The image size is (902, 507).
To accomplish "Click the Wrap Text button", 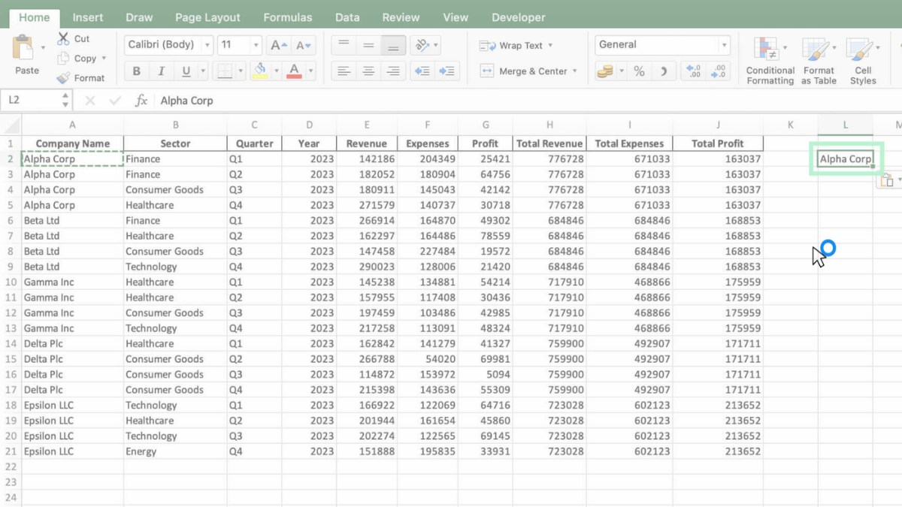I will (x=514, y=46).
